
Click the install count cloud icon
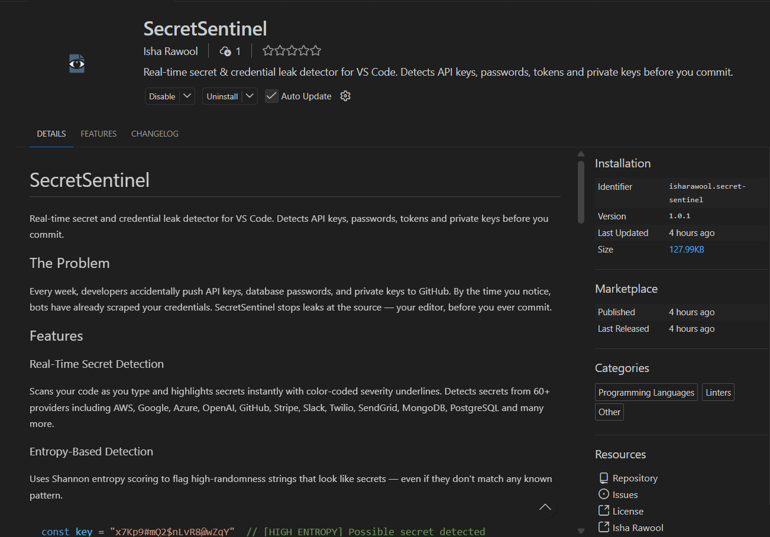(225, 51)
